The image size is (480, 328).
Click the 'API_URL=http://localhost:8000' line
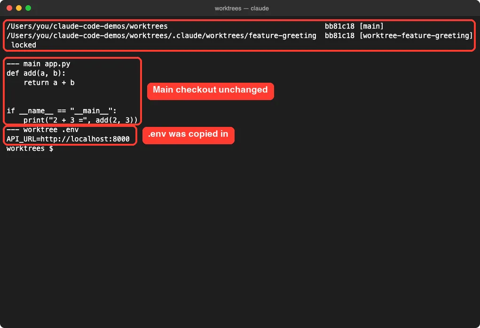[x=68, y=139]
